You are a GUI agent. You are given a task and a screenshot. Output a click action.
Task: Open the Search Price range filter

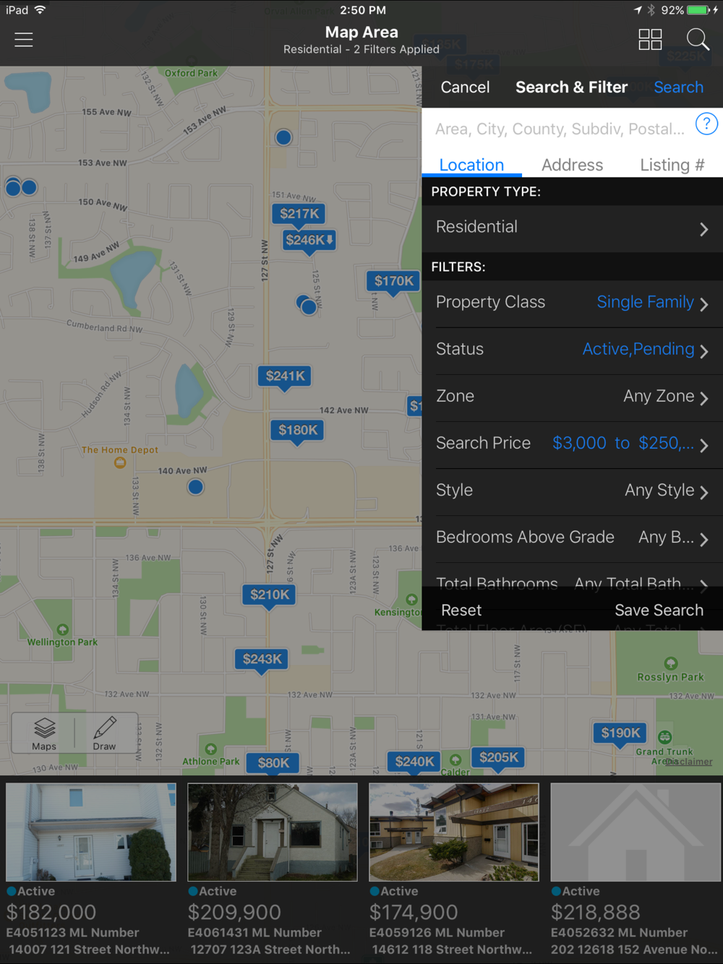point(572,444)
